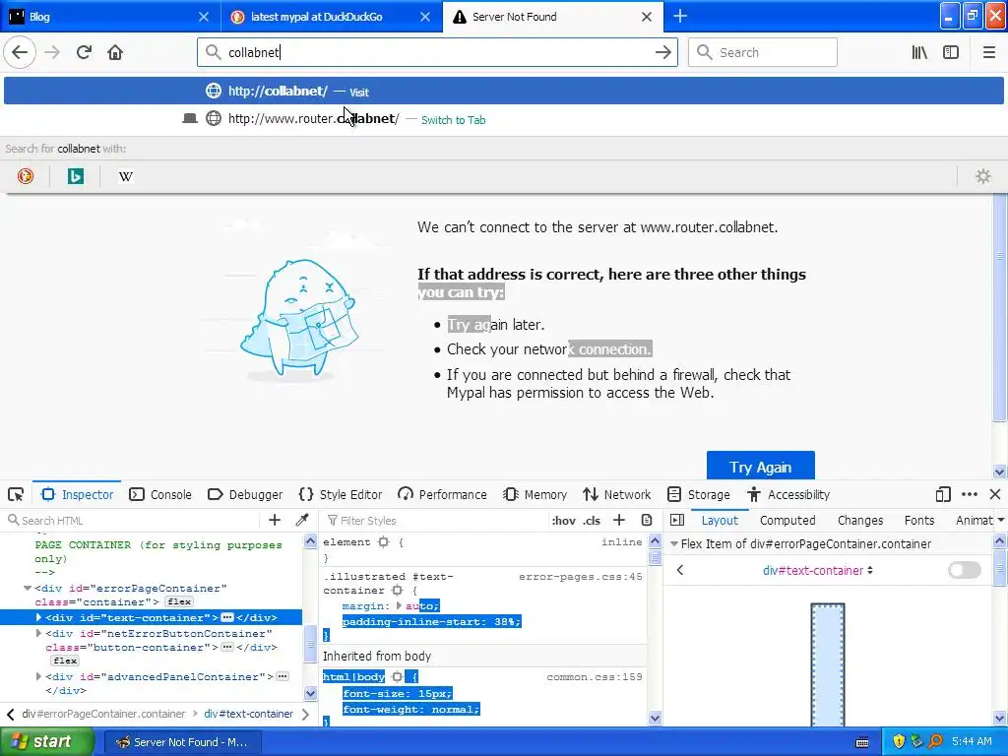
Task: Open common.css:159 source link
Action: [595, 677]
